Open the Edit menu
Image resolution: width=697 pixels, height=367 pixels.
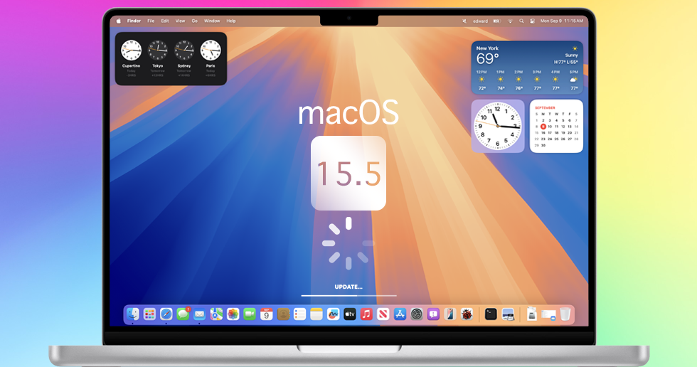click(x=165, y=21)
